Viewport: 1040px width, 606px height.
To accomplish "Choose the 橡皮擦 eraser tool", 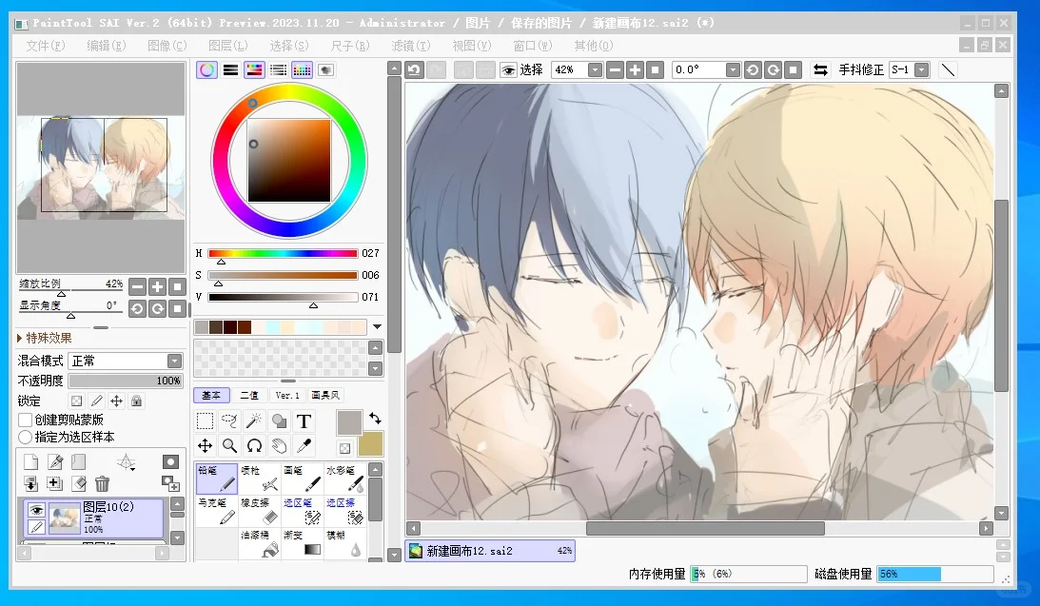I will [x=260, y=511].
